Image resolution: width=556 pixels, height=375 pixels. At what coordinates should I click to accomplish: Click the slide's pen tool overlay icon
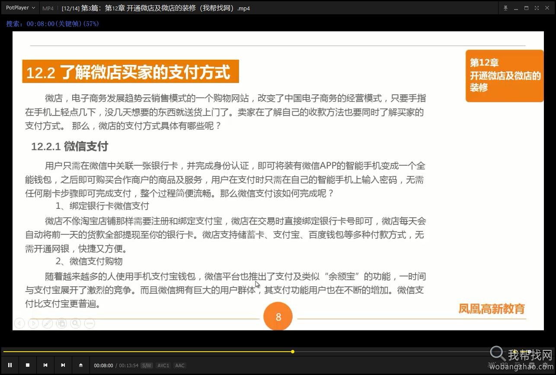coord(48,323)
